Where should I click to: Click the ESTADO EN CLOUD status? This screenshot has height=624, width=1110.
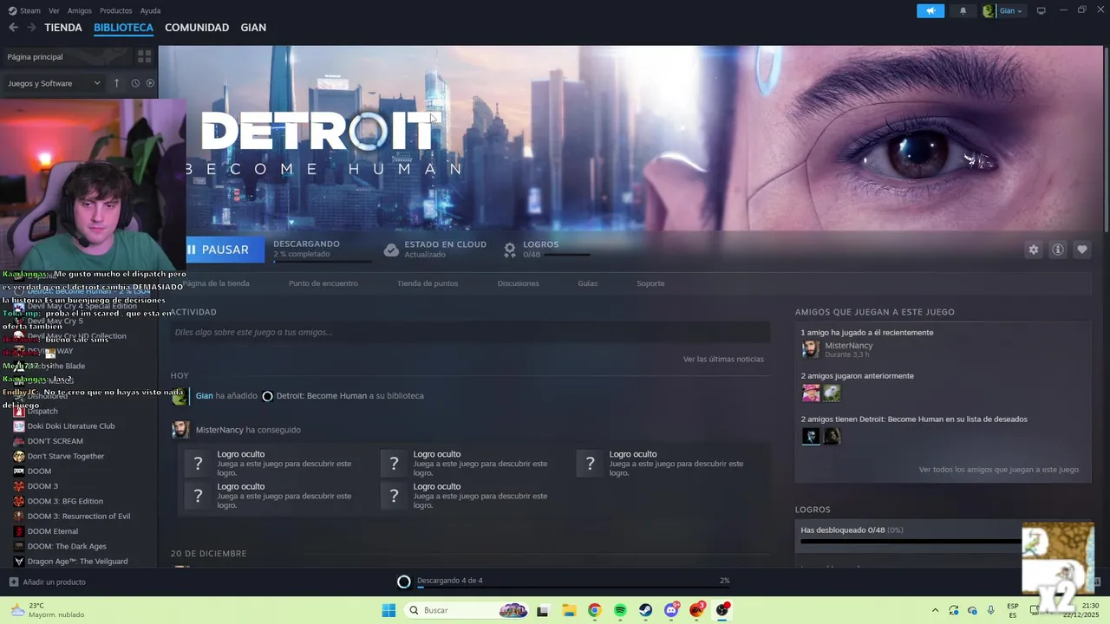click(x=435, y=250)
